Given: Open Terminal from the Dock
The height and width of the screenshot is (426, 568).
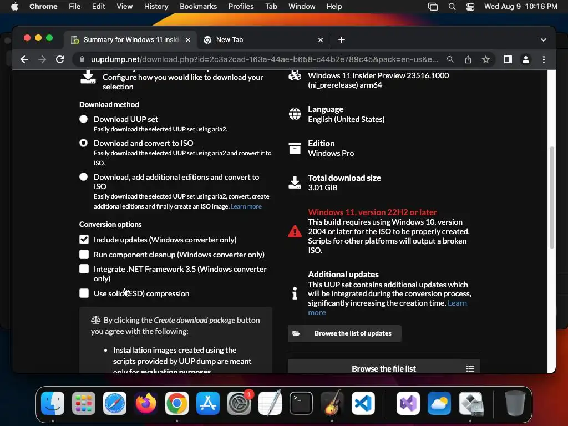Looking at the screenshot, I should coord(301,403).
